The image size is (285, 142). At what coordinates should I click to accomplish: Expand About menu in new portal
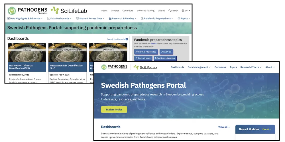point(270,67)
